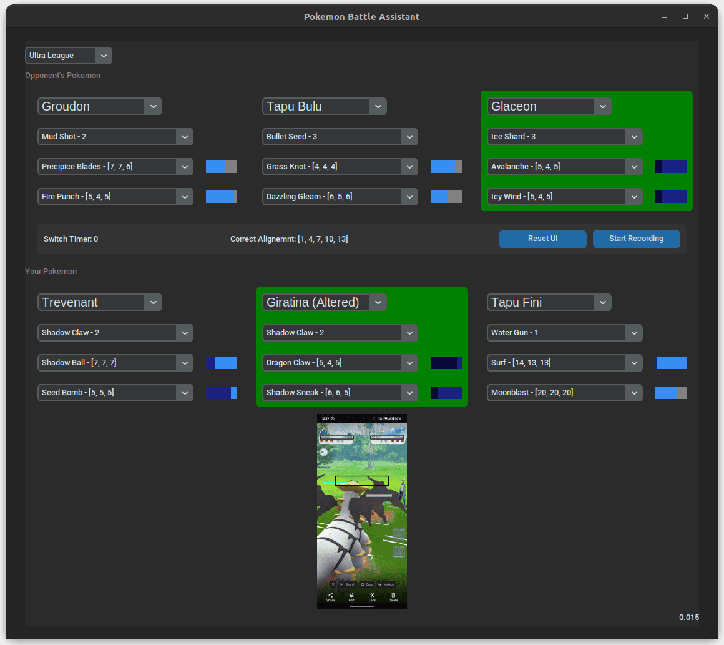Click the Correct Alignemnt values text
Screen dimensions: 724x645
click(289, 239)
